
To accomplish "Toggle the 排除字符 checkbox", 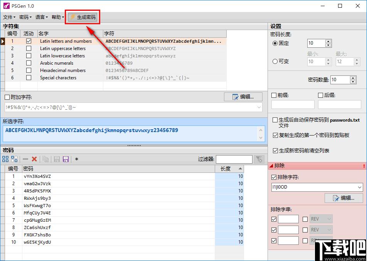I will (x=274, y=177).
